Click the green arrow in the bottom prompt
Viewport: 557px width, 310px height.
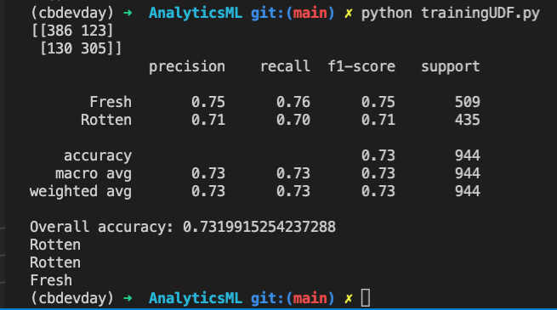[x=128, y=298]
